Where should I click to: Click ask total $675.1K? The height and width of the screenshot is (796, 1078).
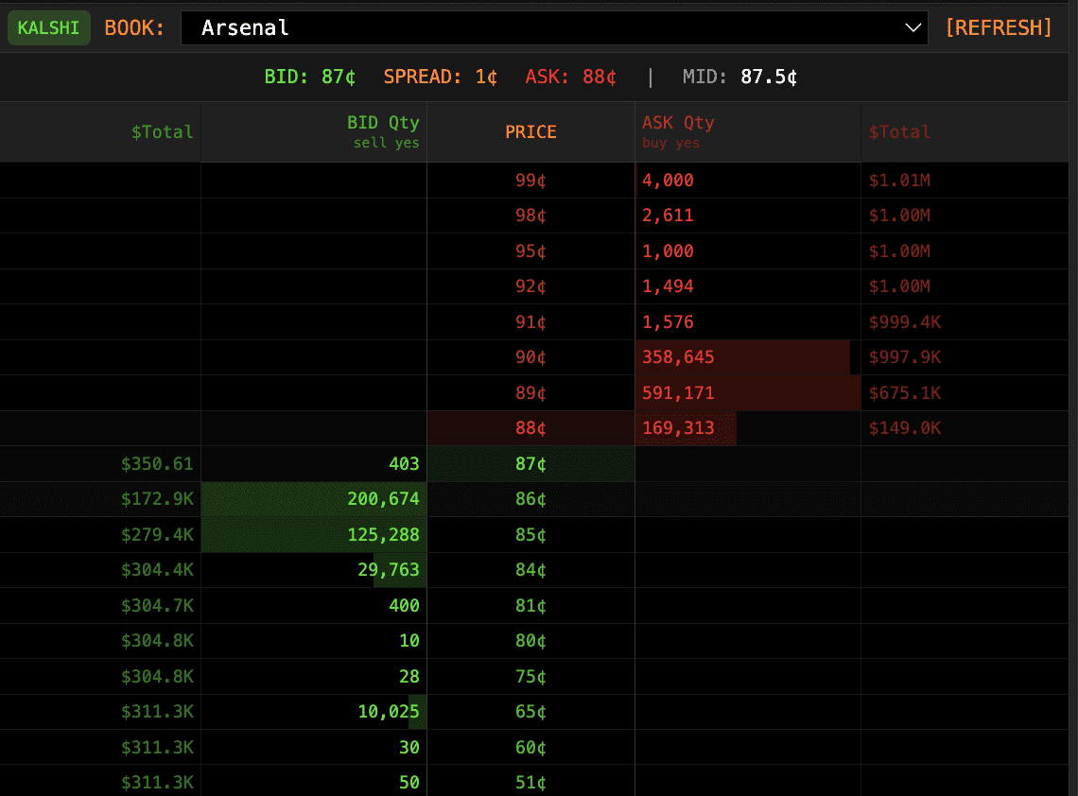click(x=905, y=392)
